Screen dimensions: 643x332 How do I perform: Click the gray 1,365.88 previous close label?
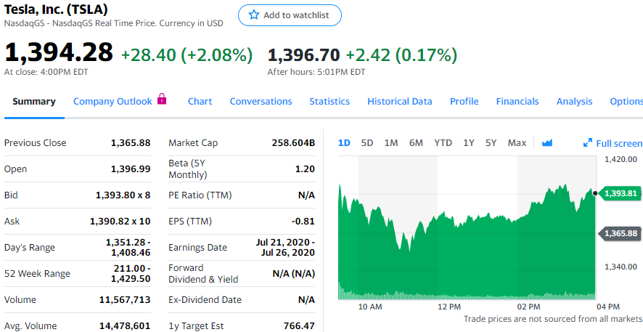[620, 233]
